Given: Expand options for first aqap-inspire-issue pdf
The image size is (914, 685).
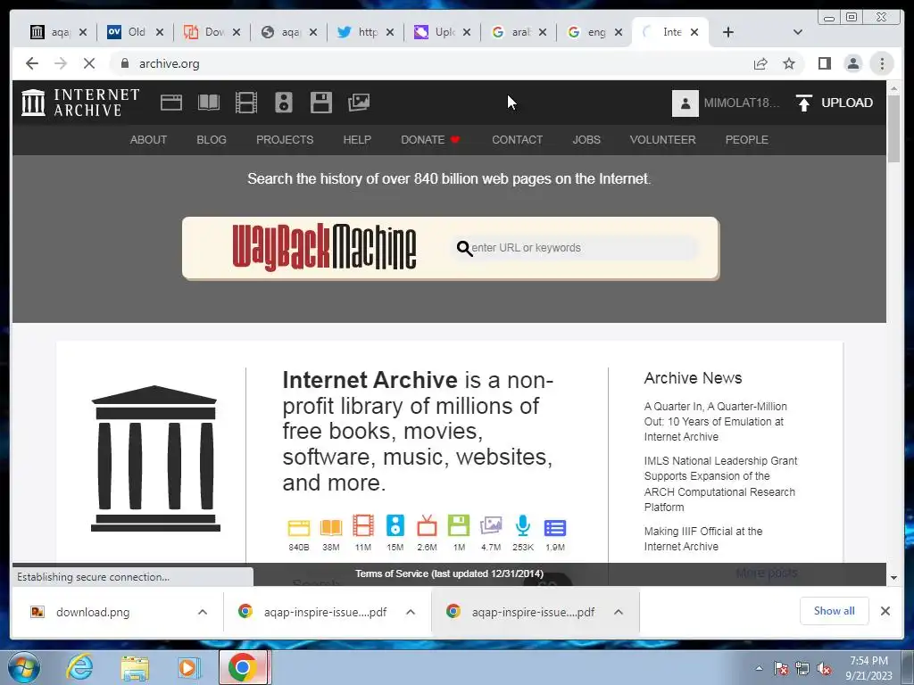Looking at the screenshot, I should (411, 612).
